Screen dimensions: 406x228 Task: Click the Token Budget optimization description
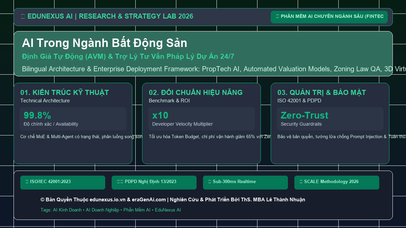coord(210,136)
